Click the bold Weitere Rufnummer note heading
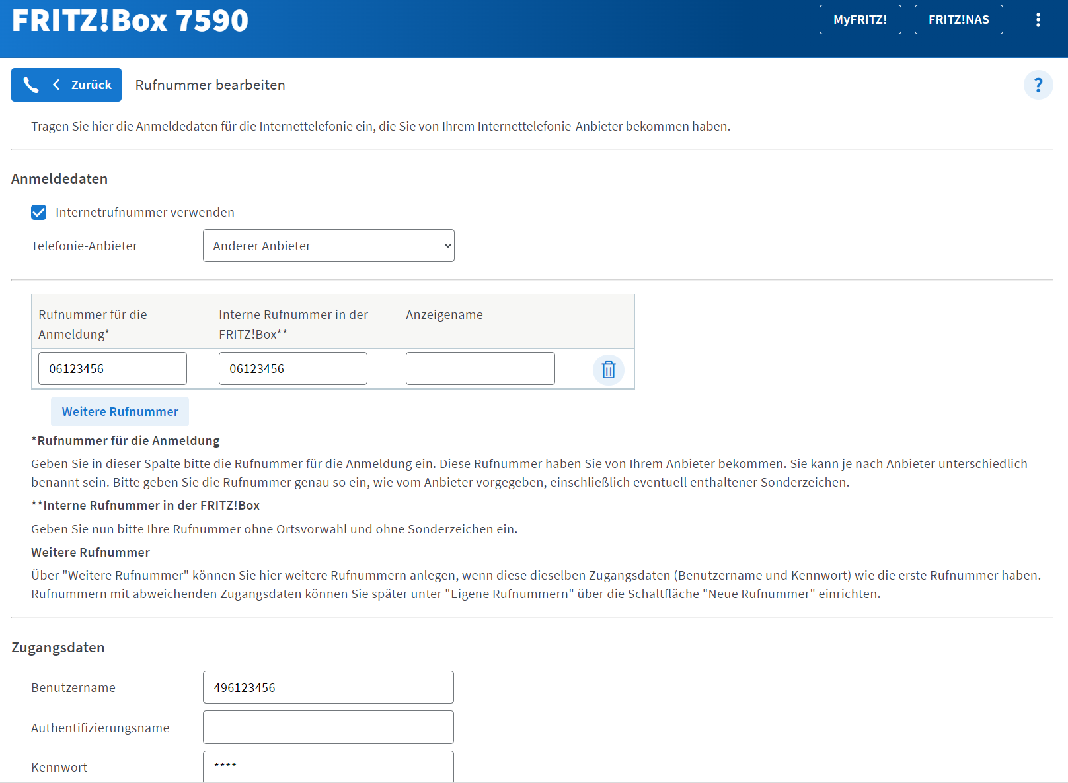 (91, 553)
